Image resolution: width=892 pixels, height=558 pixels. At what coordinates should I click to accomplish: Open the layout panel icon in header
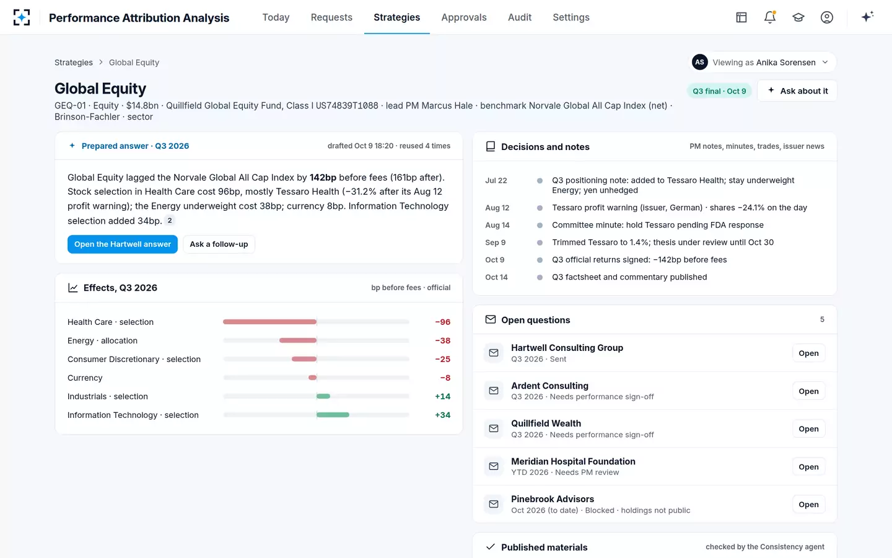[741, 17]
